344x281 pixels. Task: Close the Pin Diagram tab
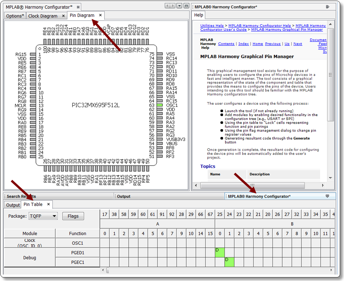[100, 16]
